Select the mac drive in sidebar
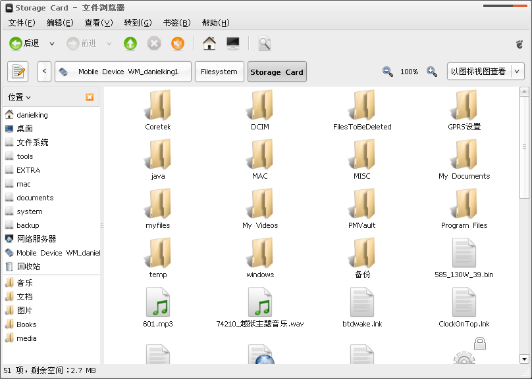532x379 pixels. click(x=51, y=184)
